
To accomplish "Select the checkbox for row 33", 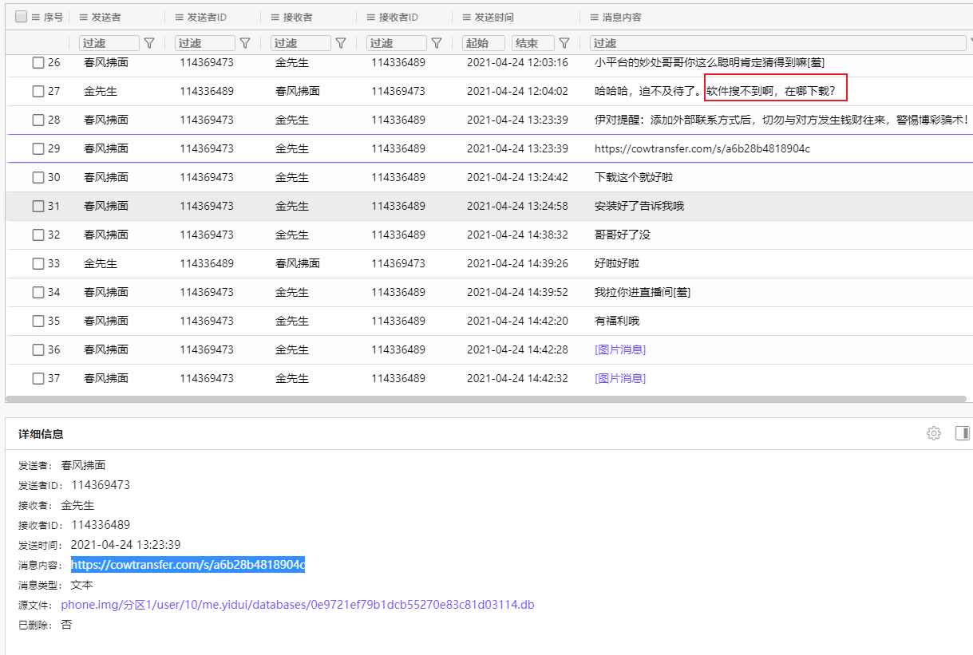I will 38,263.
